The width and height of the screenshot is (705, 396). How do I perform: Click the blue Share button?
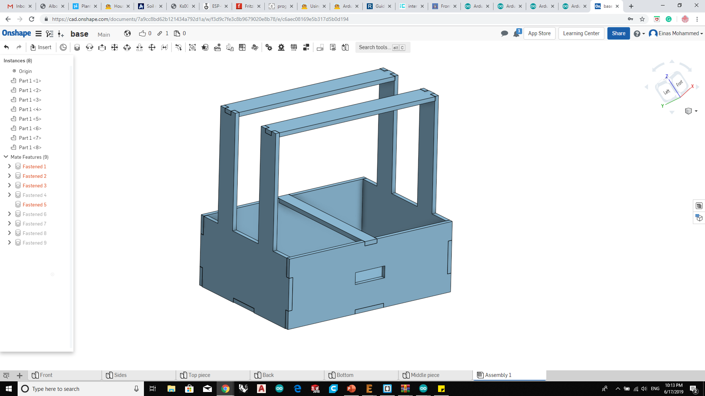click(618, 33)
